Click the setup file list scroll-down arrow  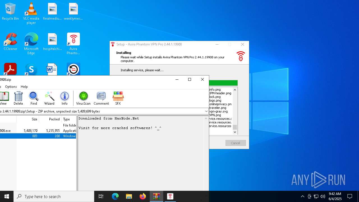(x=235, y=132)
